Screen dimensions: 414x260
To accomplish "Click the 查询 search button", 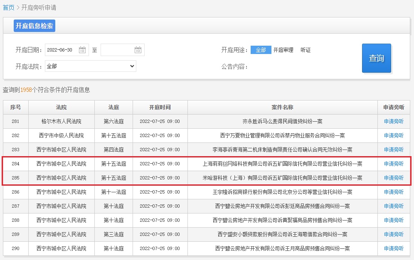I will coord(377,58).
